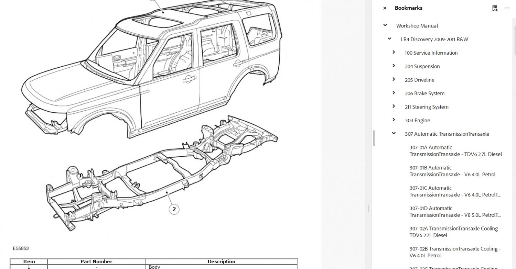Click the Item column header
Screen dimensions: 516x269
click(x=29, y=261)
